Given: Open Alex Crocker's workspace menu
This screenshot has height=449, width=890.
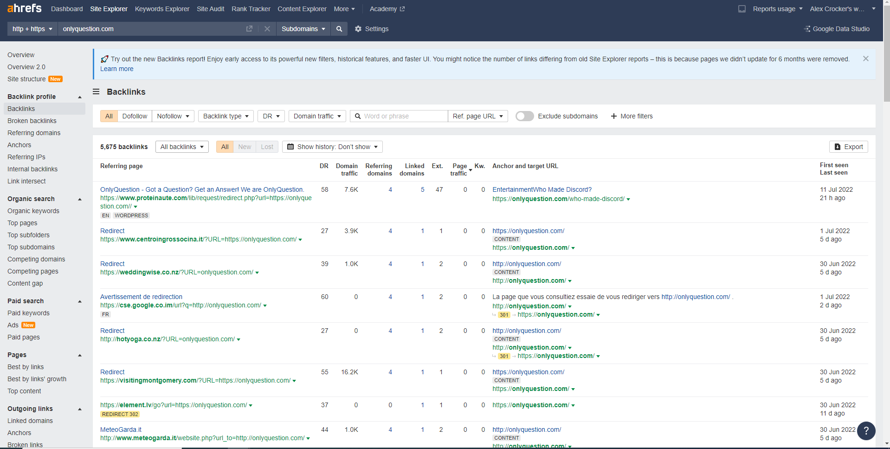Looking at the screenshot, I should coord(843,9).
